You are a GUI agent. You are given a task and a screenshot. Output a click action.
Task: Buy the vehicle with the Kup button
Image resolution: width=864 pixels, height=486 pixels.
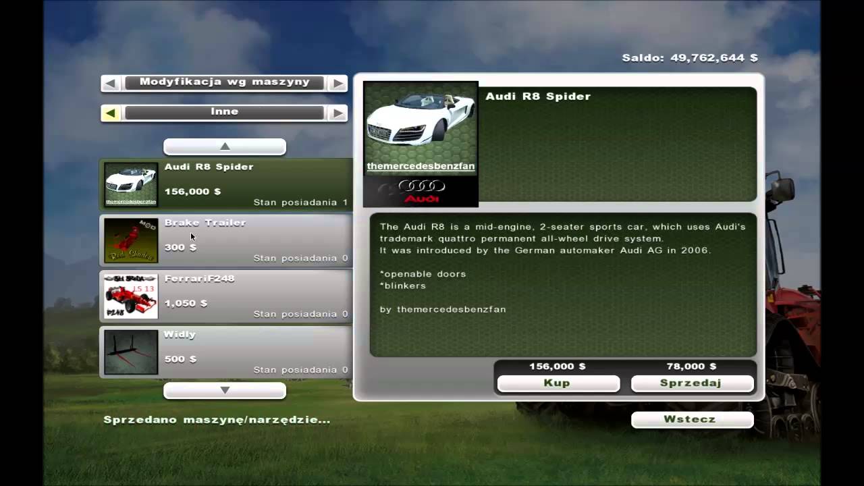pyautogui.click(x=558, y=383)
